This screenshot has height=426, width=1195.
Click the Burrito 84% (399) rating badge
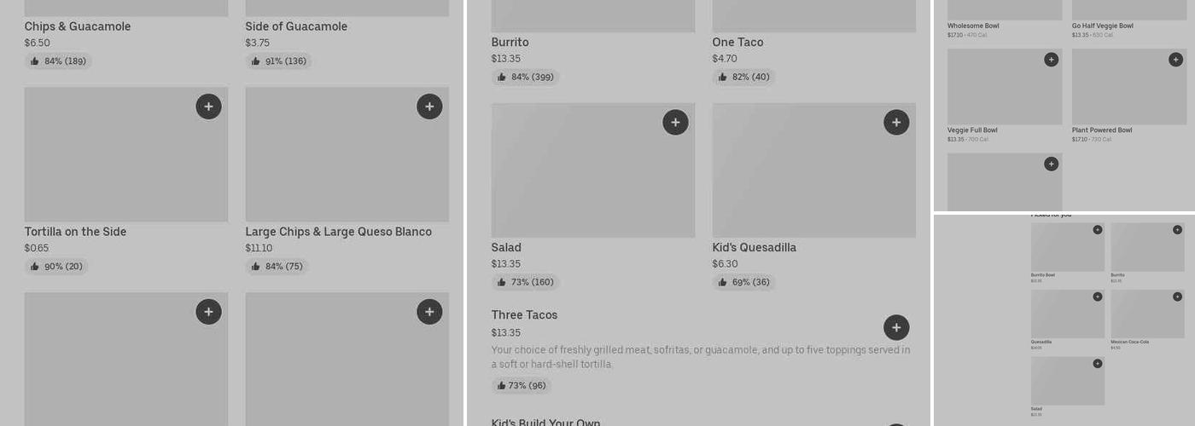(525, 78)
